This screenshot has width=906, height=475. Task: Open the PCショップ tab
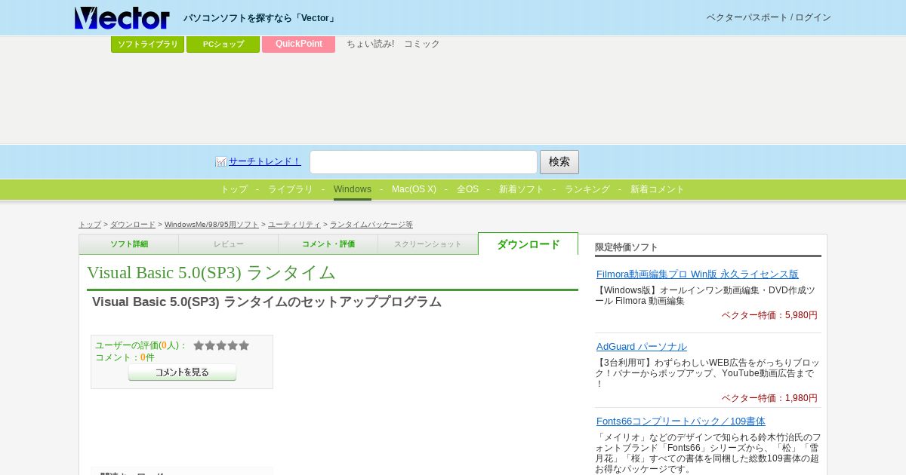[x=223, y=44]
